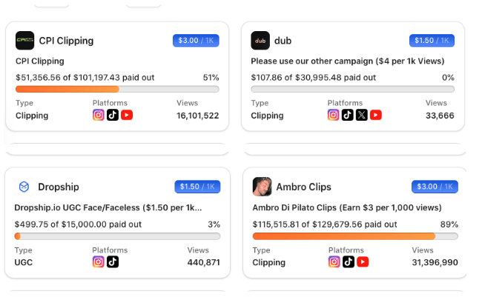485x297 pixels.
Task: Click YouTube icon in CPI Clipping card
Action: [x=127, y=115]
